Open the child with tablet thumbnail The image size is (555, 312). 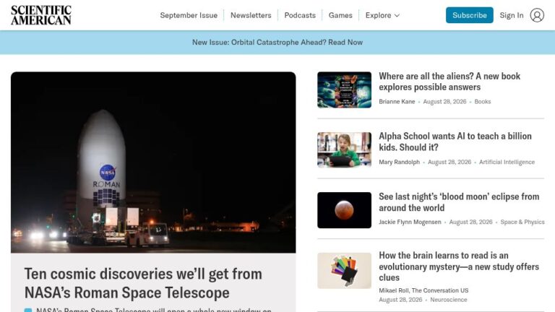coord(344,149)
